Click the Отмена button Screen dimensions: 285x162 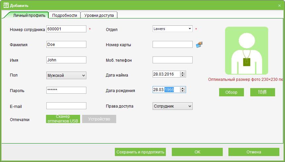coord(254,152)
